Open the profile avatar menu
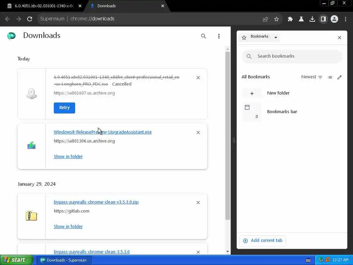353x265 pixels. tap(334, 19)
